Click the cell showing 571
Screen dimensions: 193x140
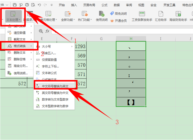click(80, 74)
